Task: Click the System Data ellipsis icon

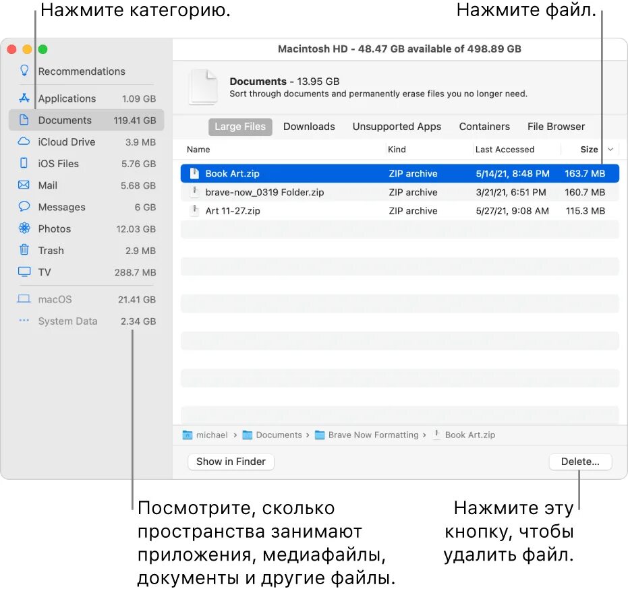Action: (24, 321)
